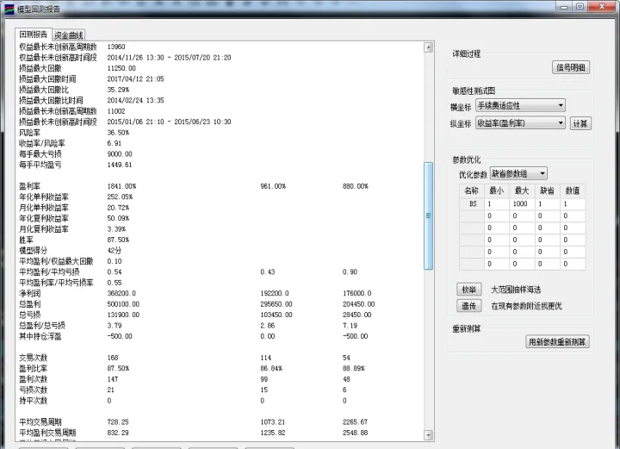This screenshot has height=449, width=620.
Task: Click the app icon in title bar
Action: tap(9, 9)
